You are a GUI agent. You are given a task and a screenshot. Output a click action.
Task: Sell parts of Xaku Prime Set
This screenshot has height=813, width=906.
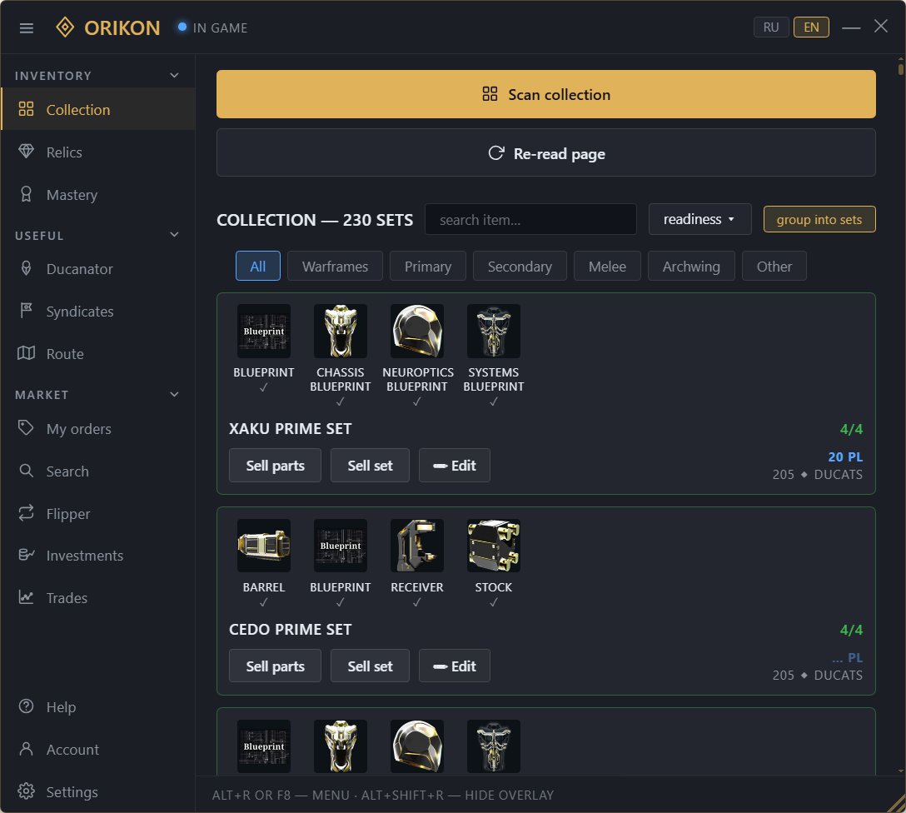point(275,465)
